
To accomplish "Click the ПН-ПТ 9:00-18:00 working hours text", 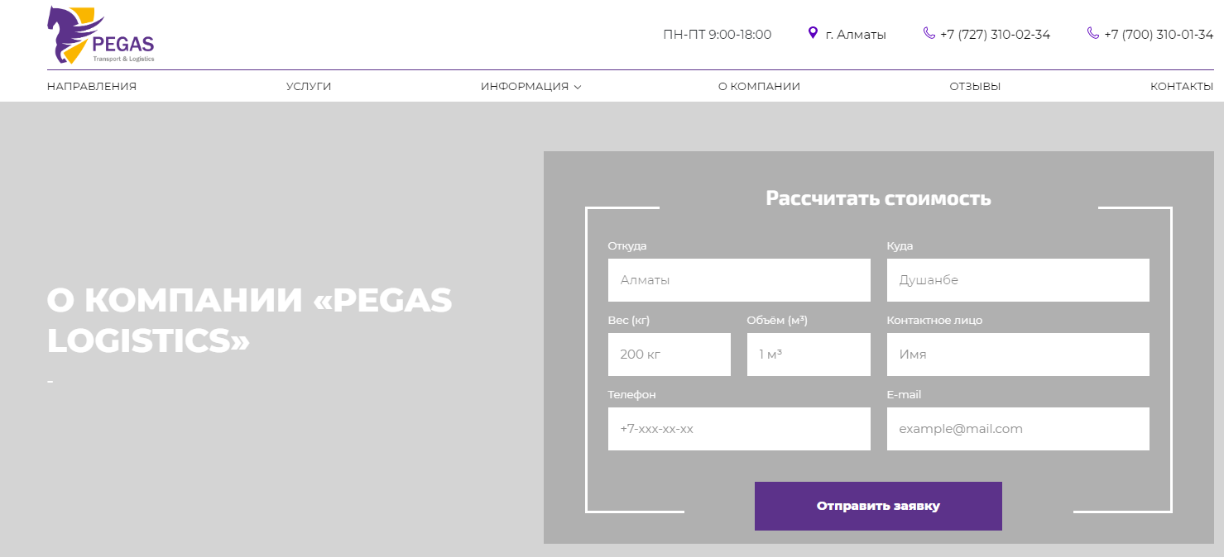I will [718, 34].
